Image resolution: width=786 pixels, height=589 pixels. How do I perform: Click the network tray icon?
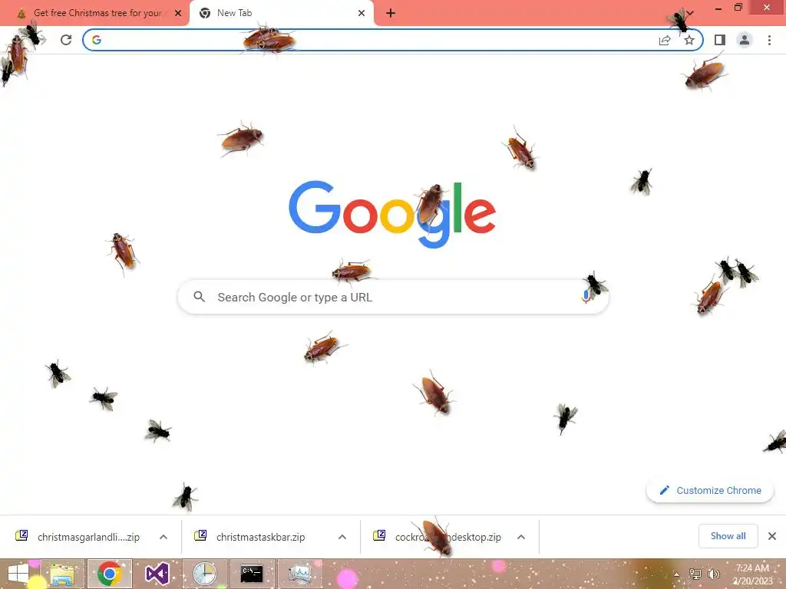(x=695, y=574)
